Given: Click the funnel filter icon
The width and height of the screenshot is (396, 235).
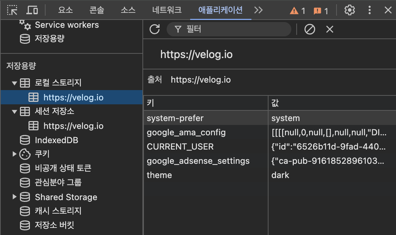Looking at the screenshot, I should coord(178,29).
